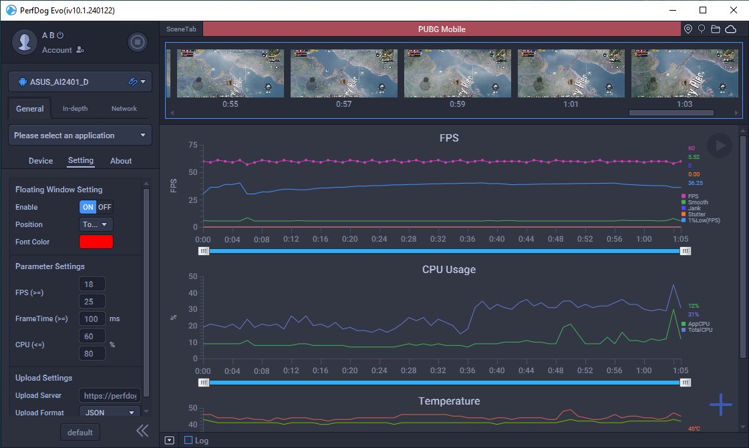749x448 pixels.
Task: Switch Floating Window Enable to OFF
Action: [105, 207]
